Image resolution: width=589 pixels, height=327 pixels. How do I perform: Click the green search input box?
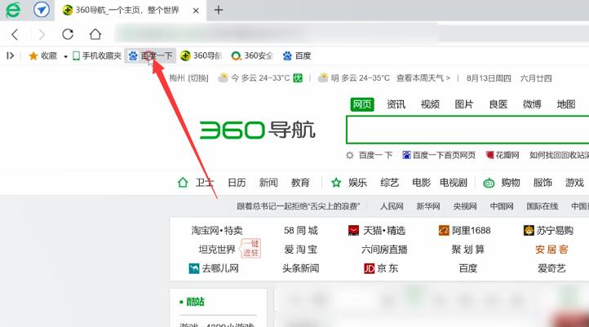(467, 130)
